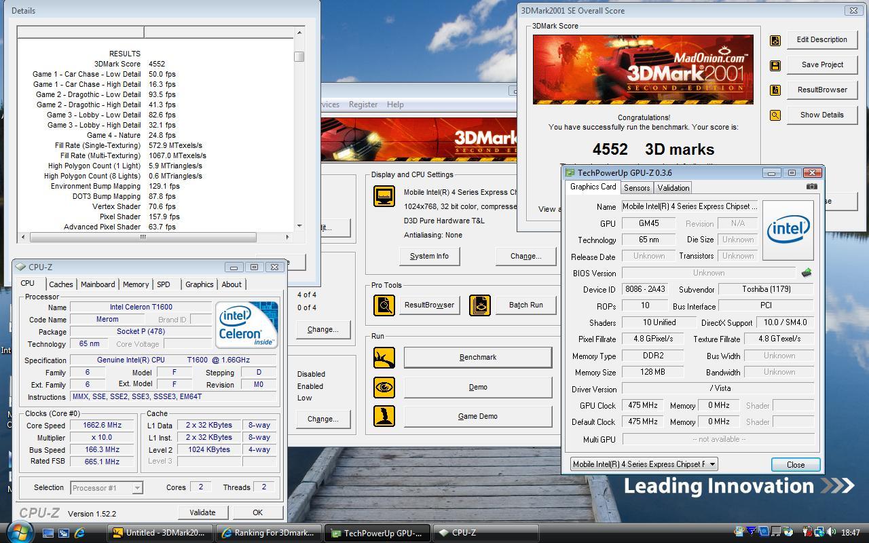
Task: Click the volume speaker tray icon
Action: point(831,533)
